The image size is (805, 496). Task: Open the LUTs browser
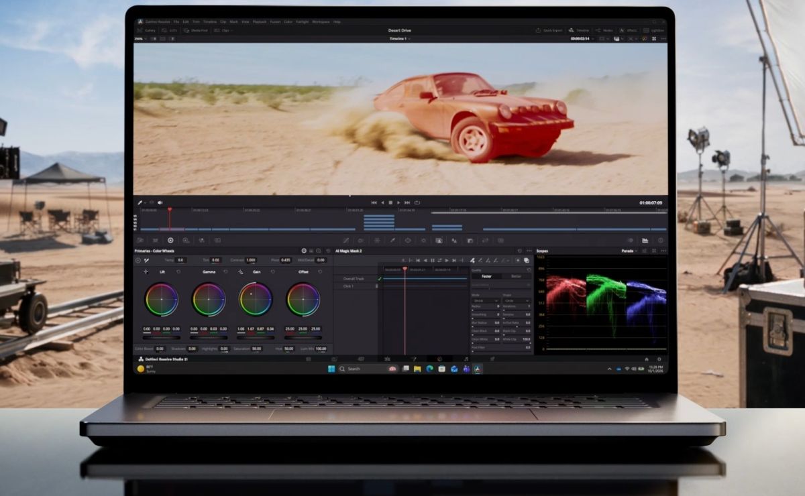point(168,30)
